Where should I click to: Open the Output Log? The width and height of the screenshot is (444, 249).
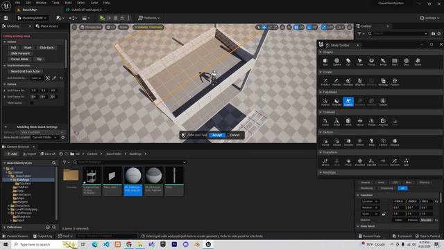[42, 236]
